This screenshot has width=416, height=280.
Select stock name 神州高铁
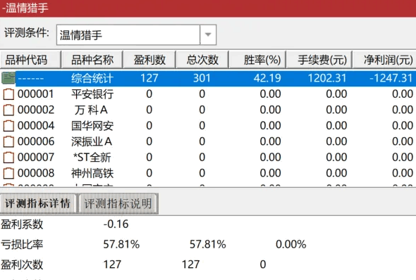(x=92, y=173)
